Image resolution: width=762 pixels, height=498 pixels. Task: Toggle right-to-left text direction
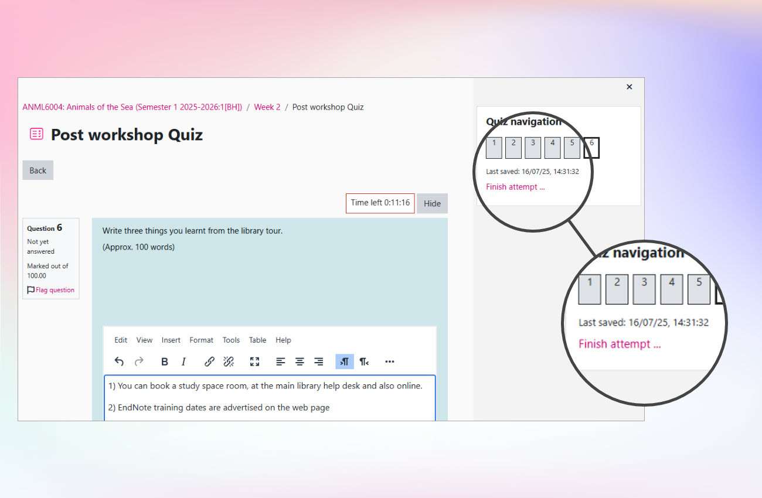tap(364, 361)
